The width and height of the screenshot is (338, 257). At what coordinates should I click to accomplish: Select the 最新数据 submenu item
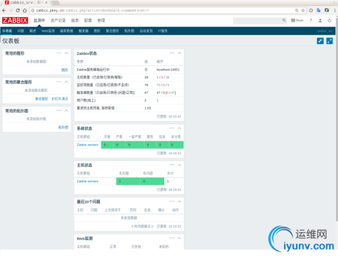[x=67, y=31]
